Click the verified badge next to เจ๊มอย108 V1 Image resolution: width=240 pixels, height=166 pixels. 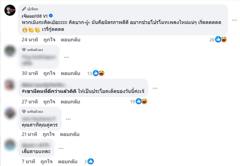tap(51, 16)
